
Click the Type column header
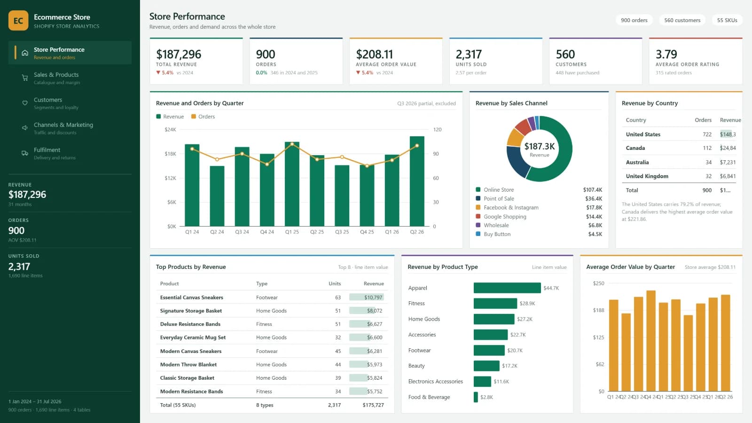tap(262, 283)
